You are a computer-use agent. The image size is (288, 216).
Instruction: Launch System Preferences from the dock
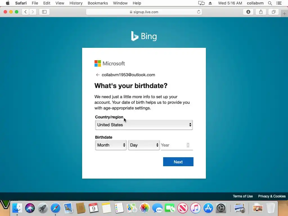(221, 208)
